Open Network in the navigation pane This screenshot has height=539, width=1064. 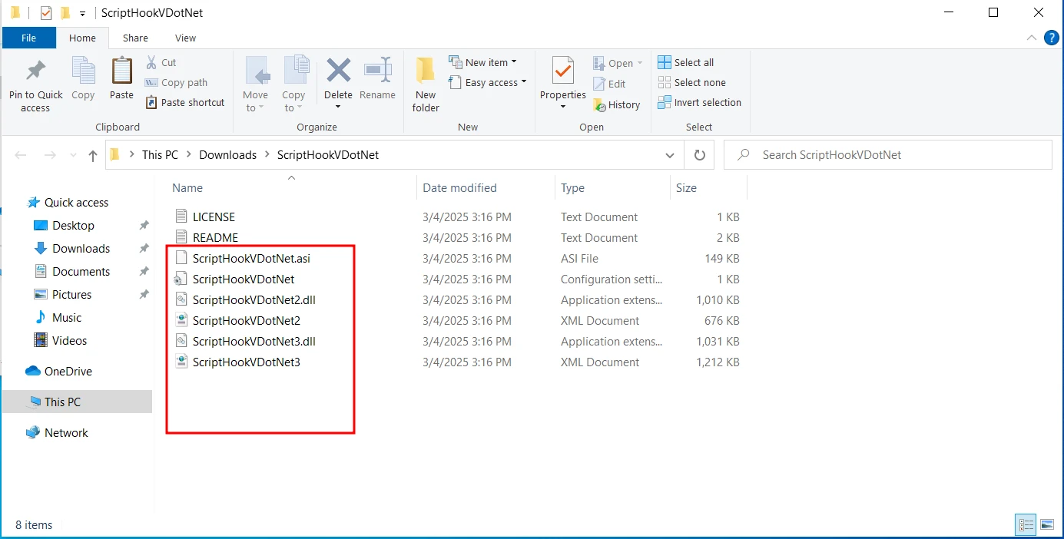tap(66, 433)
